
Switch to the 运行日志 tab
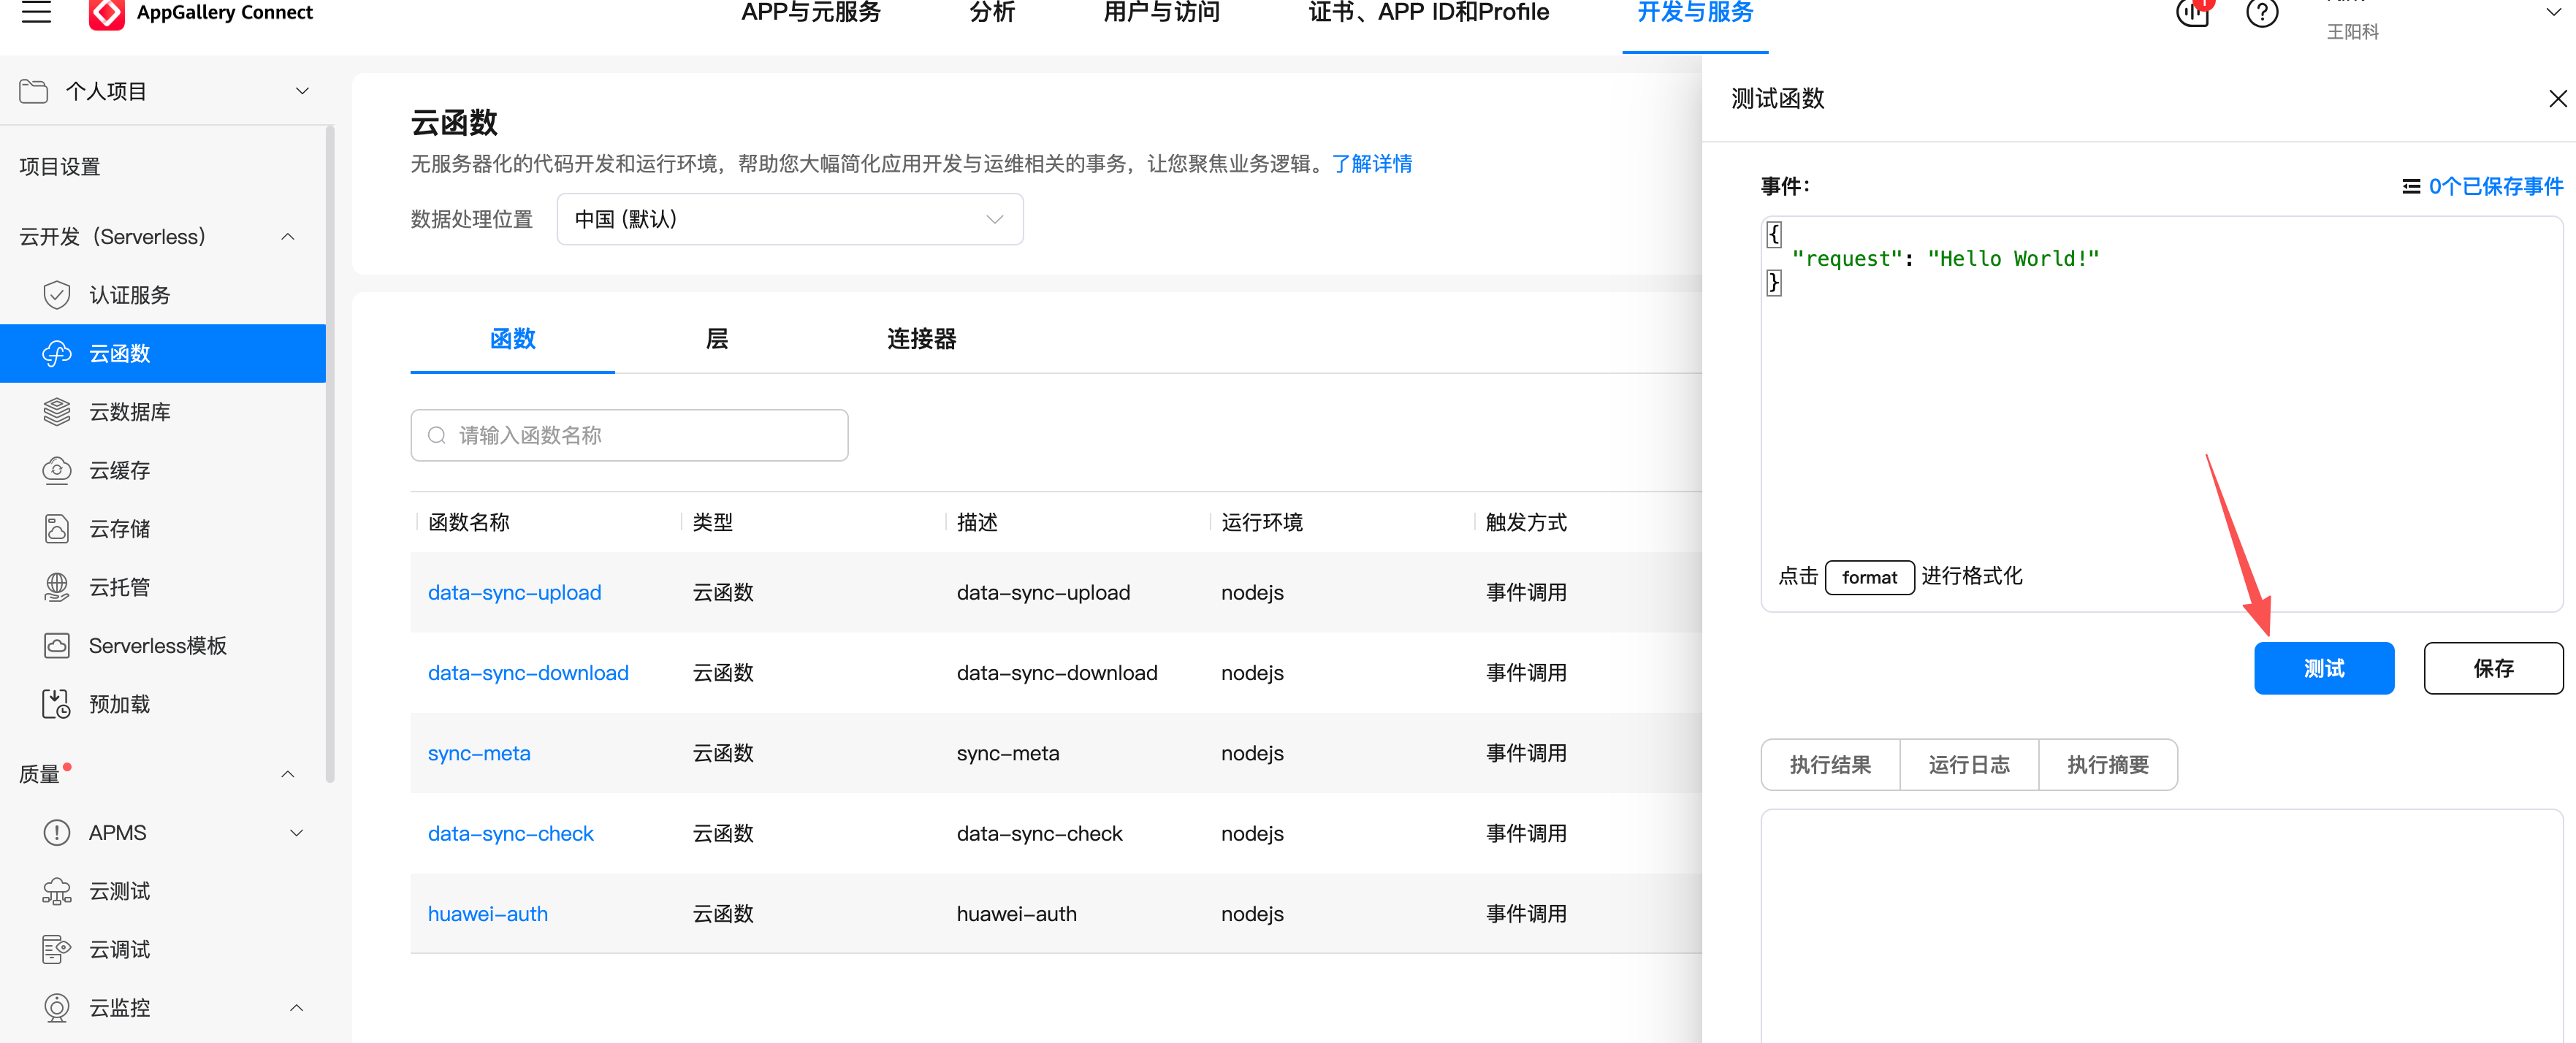[1969, 765]
